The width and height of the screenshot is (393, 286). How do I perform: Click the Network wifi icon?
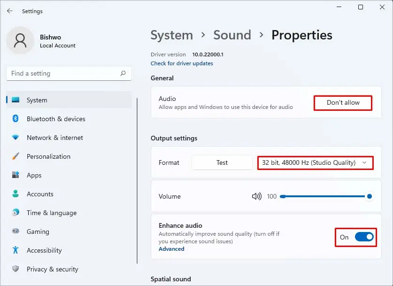tap(15, 137)
